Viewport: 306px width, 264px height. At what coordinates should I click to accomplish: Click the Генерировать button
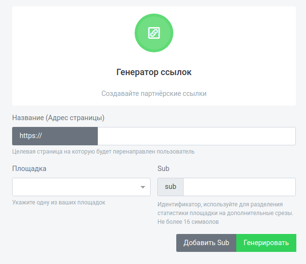(266, 243)
